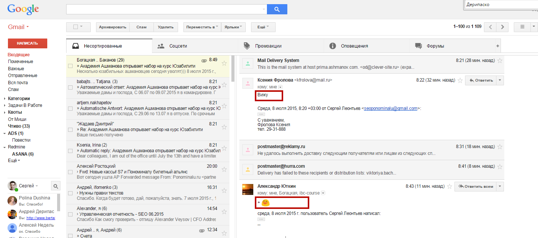Click into the Google search field

166,9
